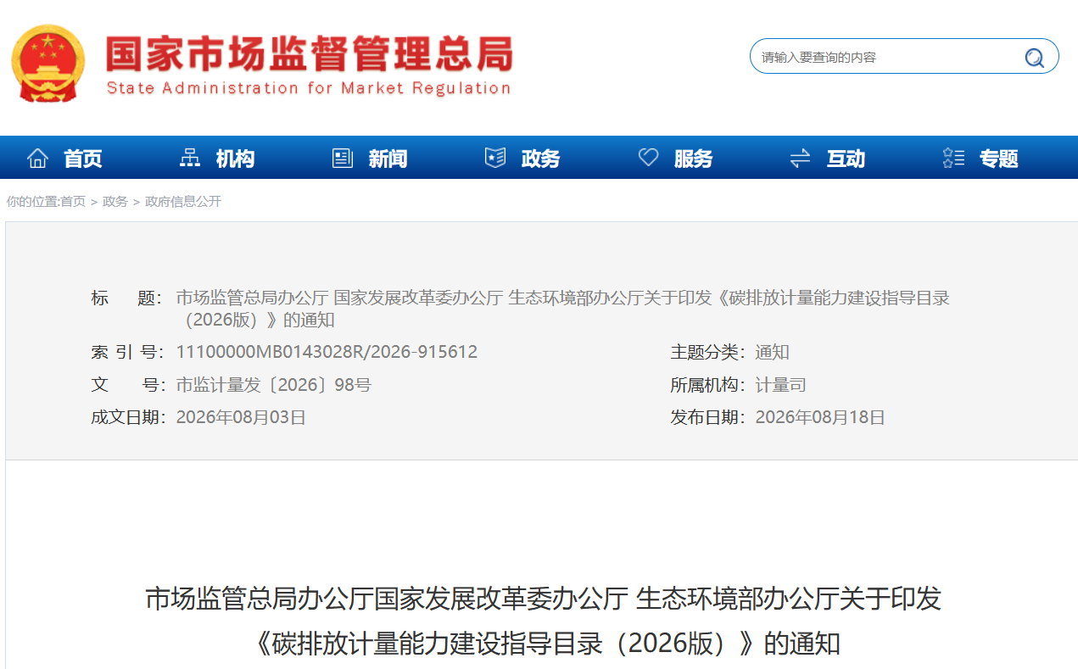Click the State Administration for Market Regulation text
1078x669 pixels.
tap(309, 88)
